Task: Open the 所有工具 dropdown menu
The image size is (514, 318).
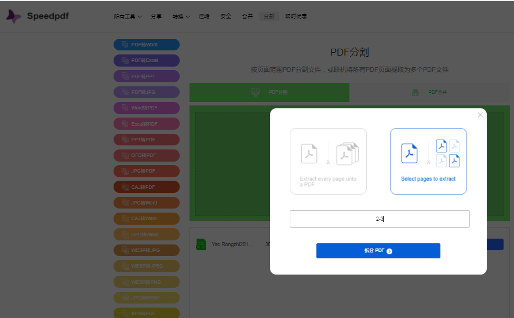Action: (x=127, y=16)
